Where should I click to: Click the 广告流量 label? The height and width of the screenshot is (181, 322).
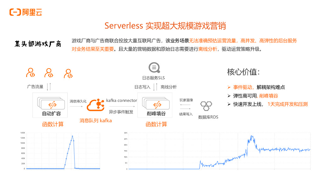pos(35,87)
